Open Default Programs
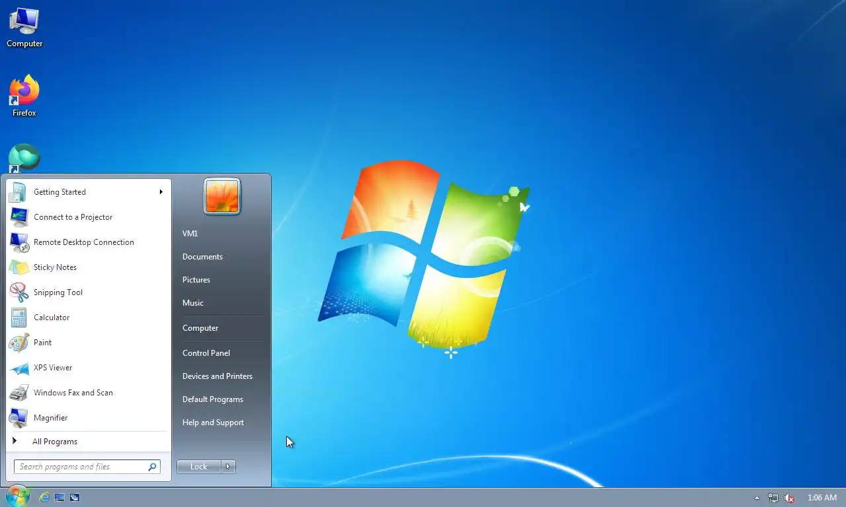846x507 pixels. pyautogui.click(x=221, y=399)
